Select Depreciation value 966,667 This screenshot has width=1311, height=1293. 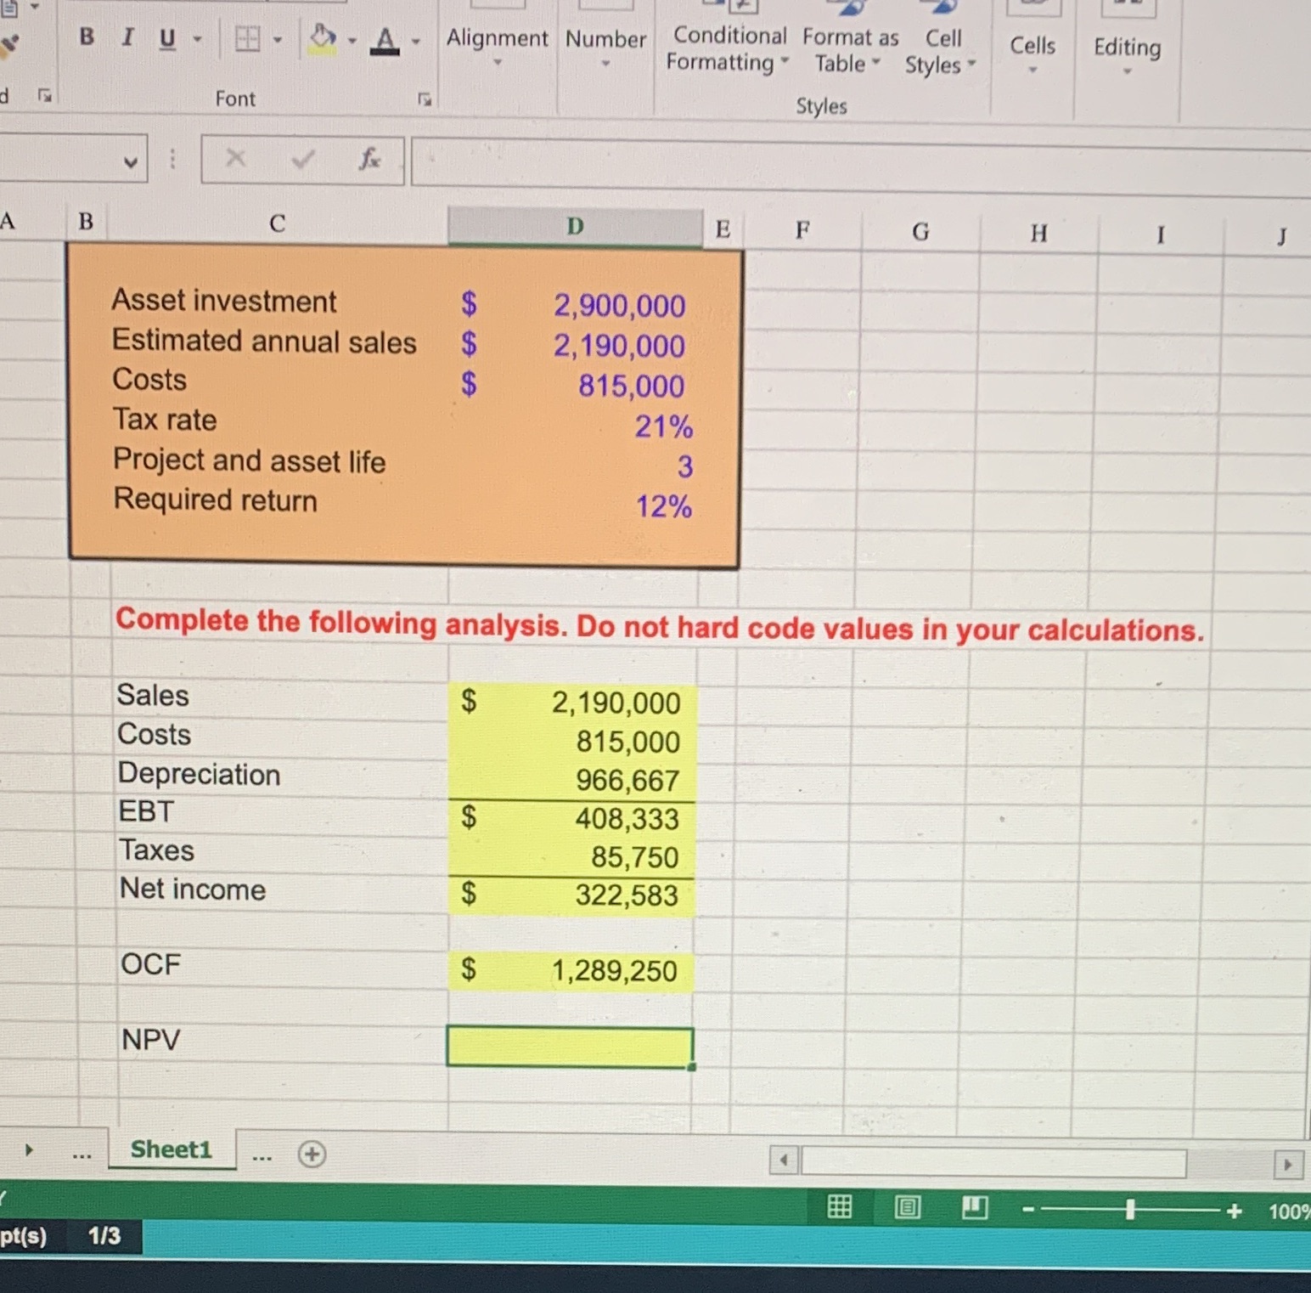[x=572, y=780]
